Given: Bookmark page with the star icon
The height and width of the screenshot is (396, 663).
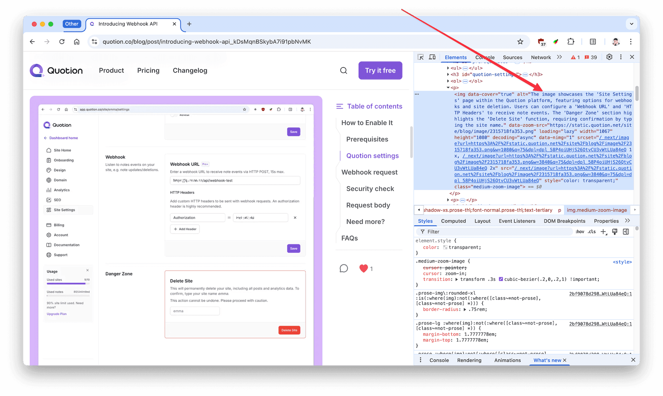Looking at the screenshot, I should (520, 42).
